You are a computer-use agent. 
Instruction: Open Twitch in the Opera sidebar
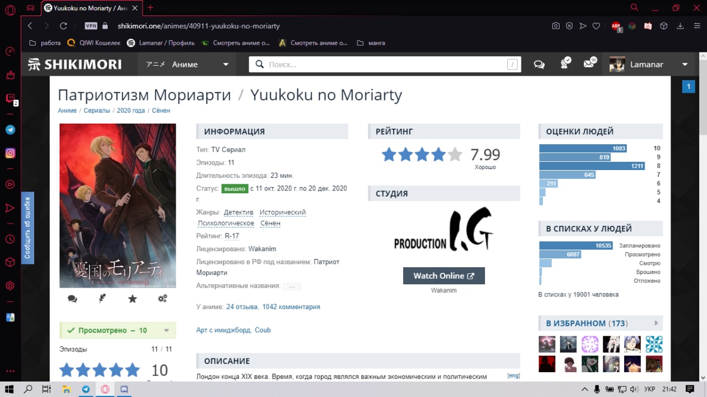(x=10, y=99)
